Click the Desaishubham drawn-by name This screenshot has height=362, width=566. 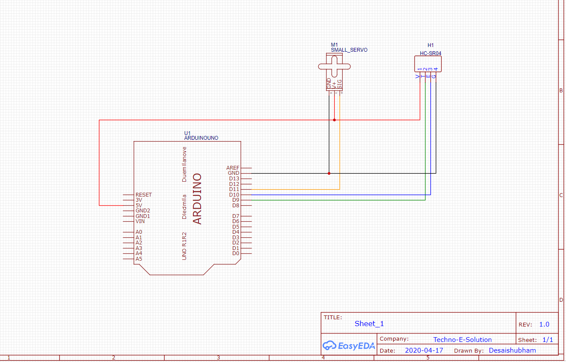pos(512,350)
